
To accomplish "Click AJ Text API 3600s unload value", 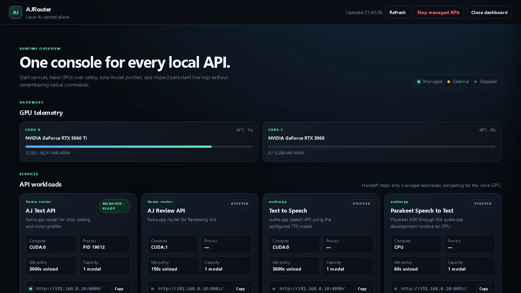I will [44, 269].
